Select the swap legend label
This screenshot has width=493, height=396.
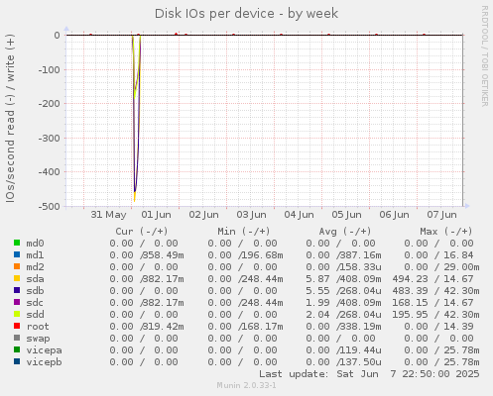(x=38, y=339)
